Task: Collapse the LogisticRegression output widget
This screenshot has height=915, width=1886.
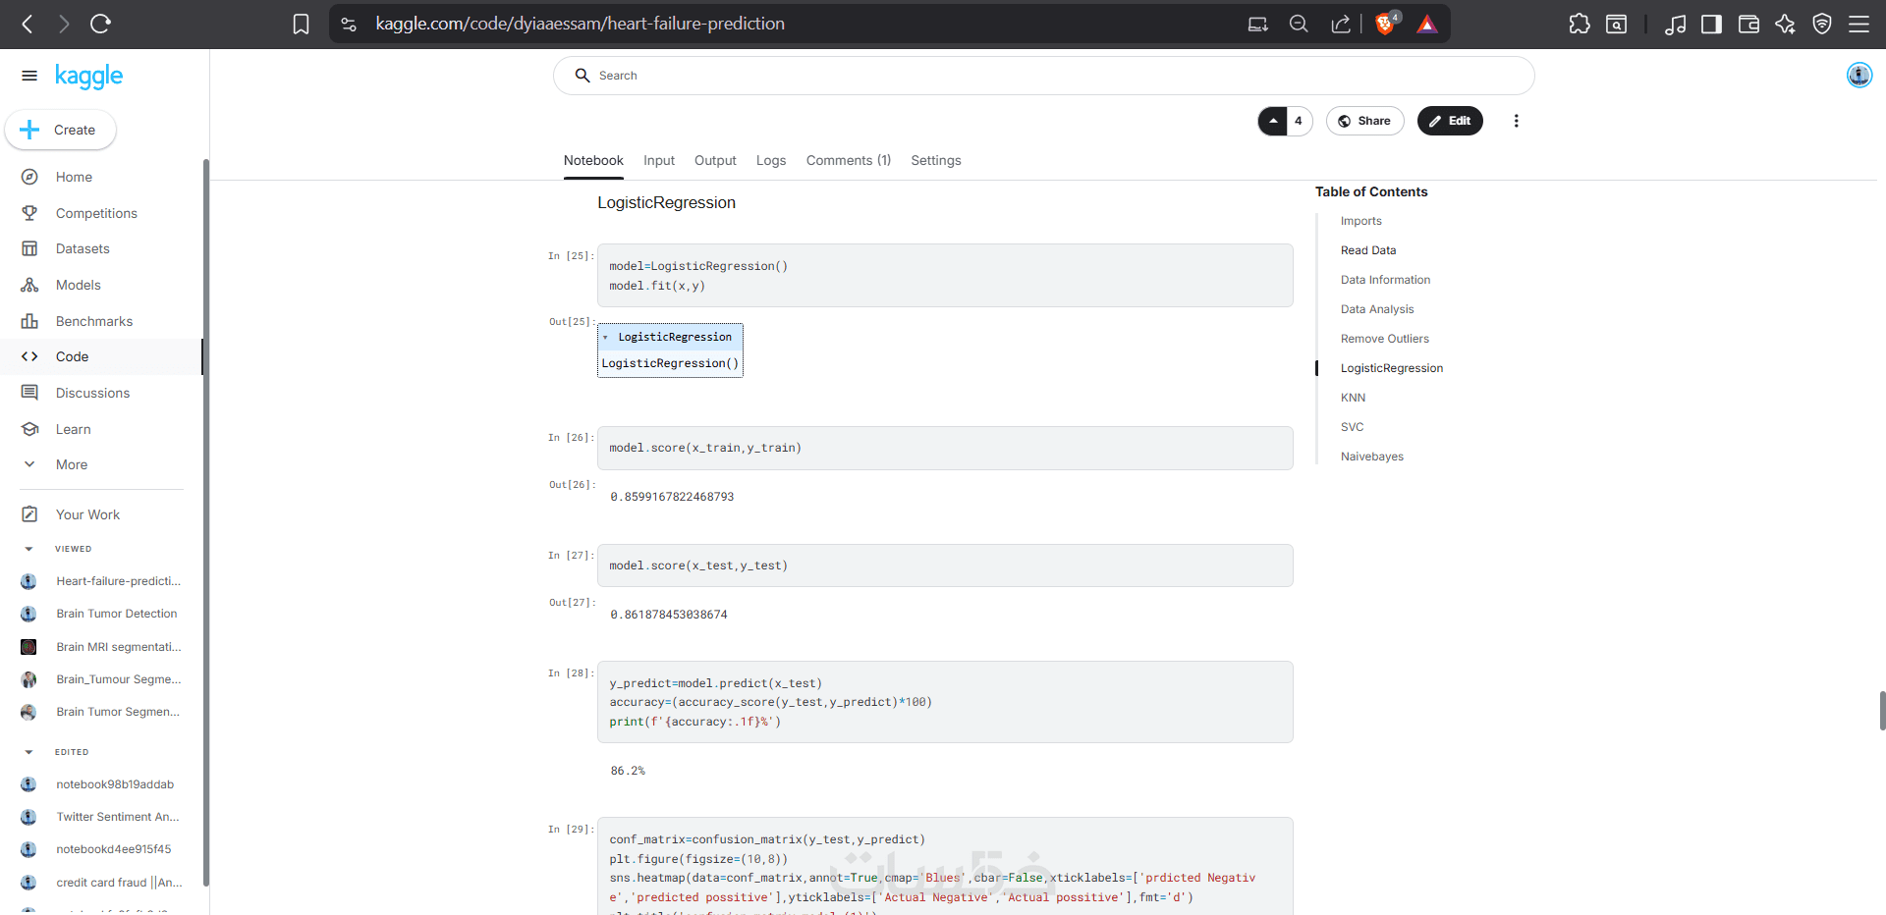Action: point(605,338)
